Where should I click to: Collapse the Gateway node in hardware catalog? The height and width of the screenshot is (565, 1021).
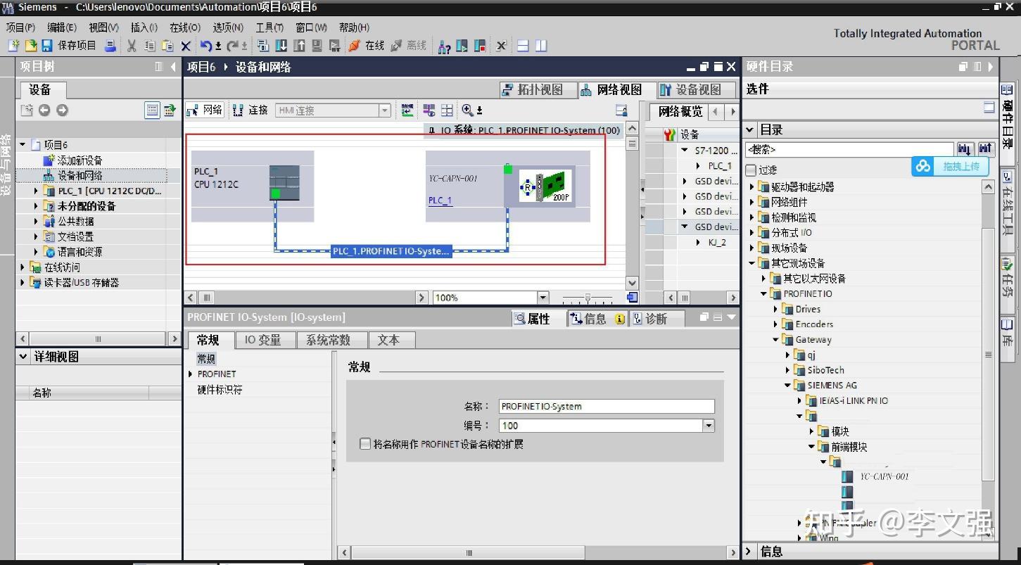pyautogui.click(x=777, y=339)
